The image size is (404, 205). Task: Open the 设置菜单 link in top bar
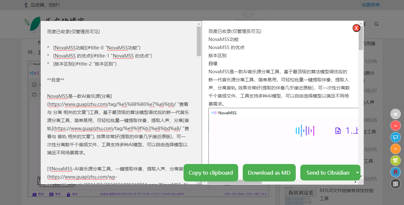tap(371, 5)
